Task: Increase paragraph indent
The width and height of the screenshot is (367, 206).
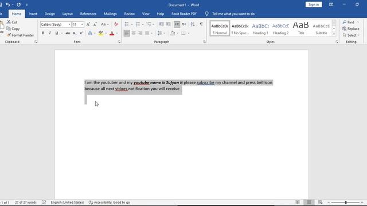Action: click(168, 24)
